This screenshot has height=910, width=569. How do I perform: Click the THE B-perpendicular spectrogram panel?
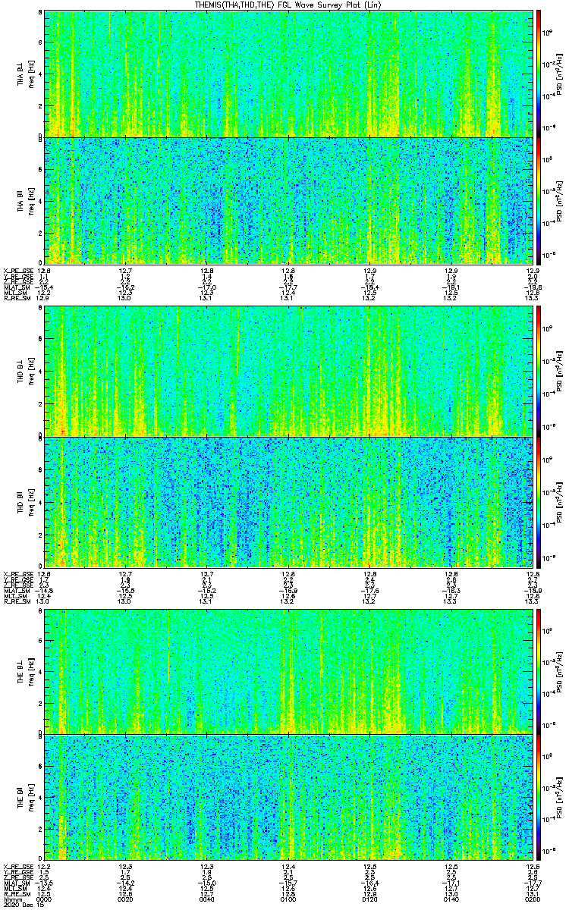coord(288,671)
